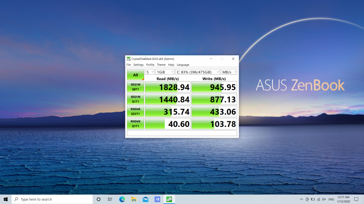Screen dimensions: 364x204
Task: Select the 433.06 write result
Action: [x=214, y=112]
